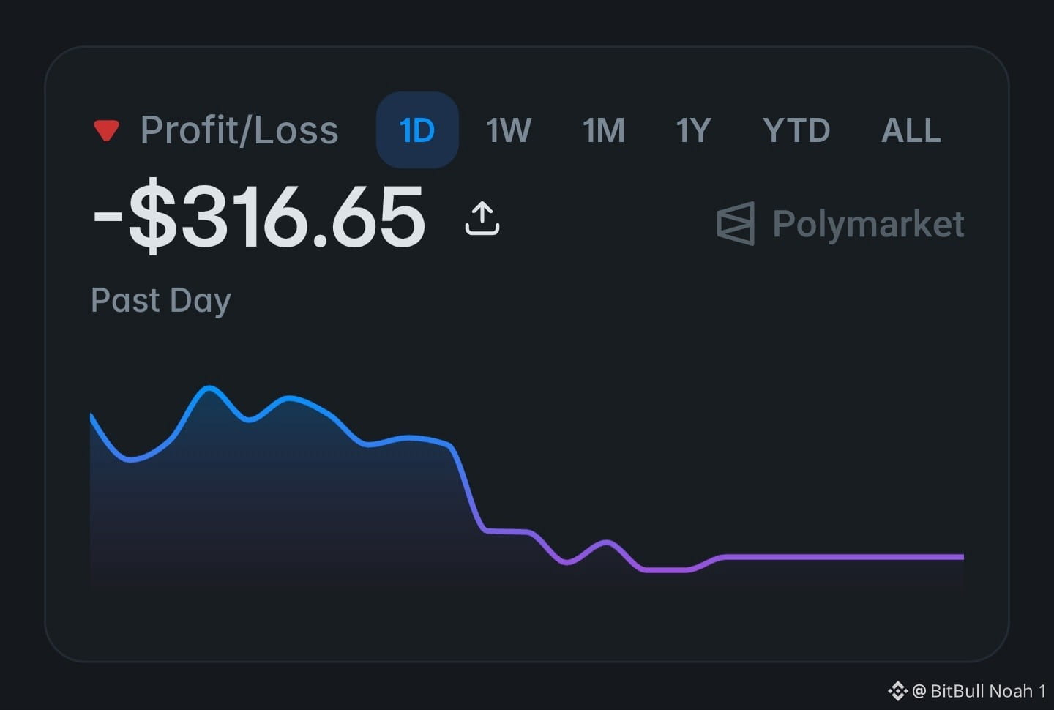This screenshot has width=1054, height=710.
Task: Select the 1D time range tab
Action: coord(417,130)
